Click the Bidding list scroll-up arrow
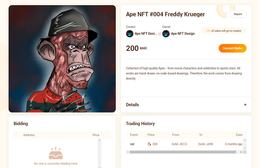The height and width of the screenshot is (168, 259). pyautogui.click(x=99, y=140)
